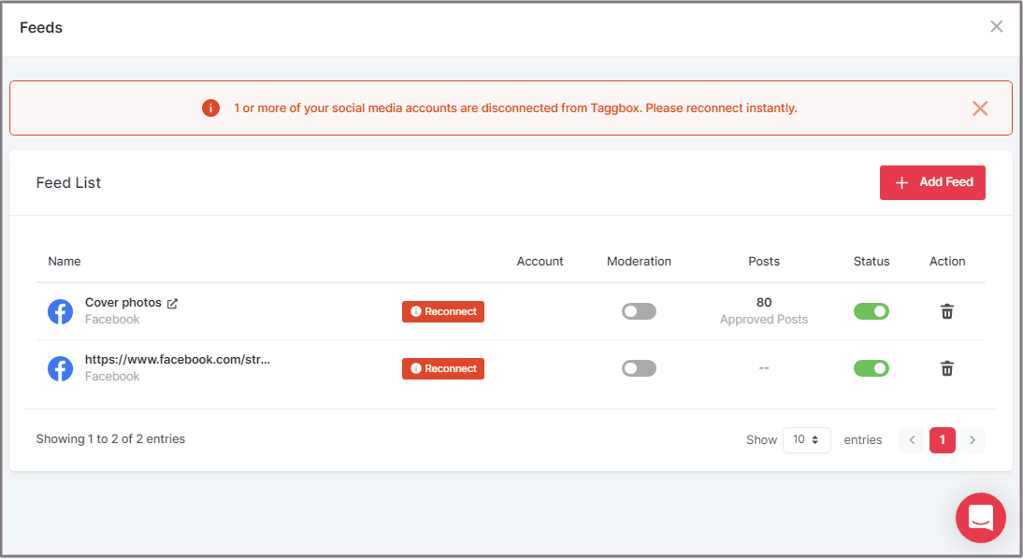Go to next page of entries
The height and width of the screenshot is (559, 1023).
tap(973, 440)
